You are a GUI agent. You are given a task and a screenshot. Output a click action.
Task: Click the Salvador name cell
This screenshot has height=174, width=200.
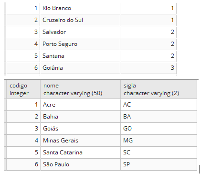pyautogui.click(x=80, y=32)
